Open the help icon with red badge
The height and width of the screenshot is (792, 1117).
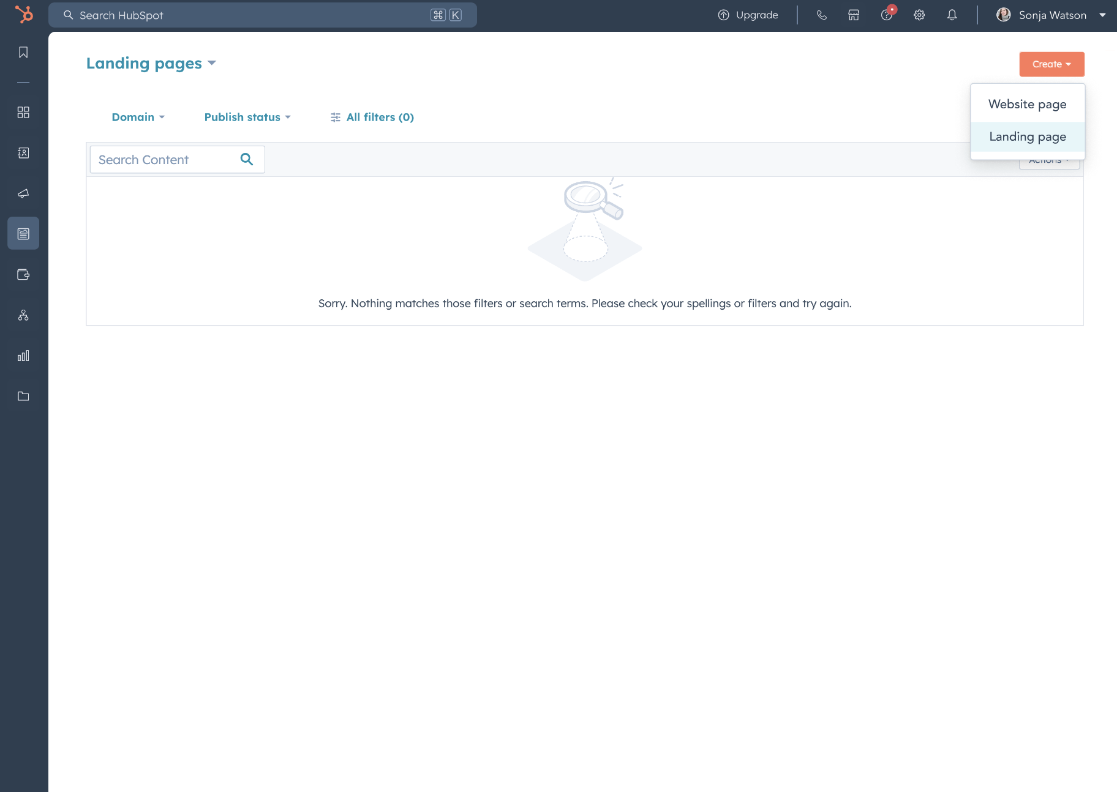pos(887,14)
